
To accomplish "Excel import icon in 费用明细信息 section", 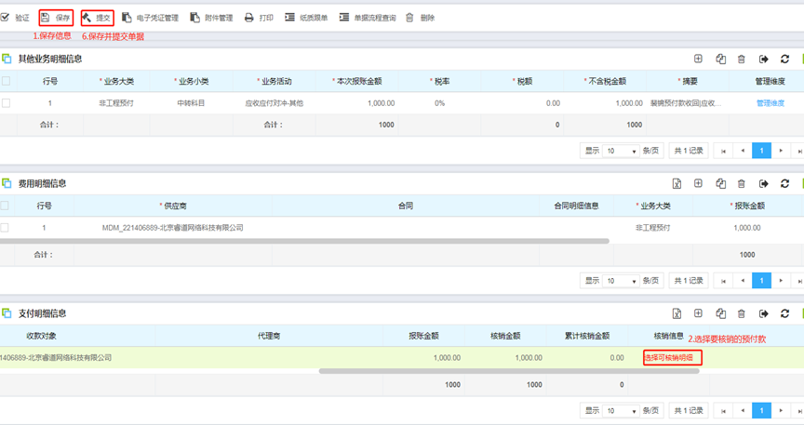I will (x=677, y=183).
